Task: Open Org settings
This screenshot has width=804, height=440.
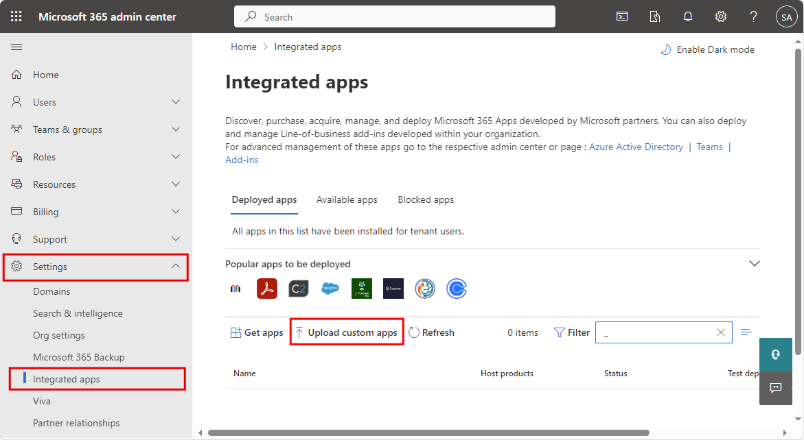Action: coord(59,335)
